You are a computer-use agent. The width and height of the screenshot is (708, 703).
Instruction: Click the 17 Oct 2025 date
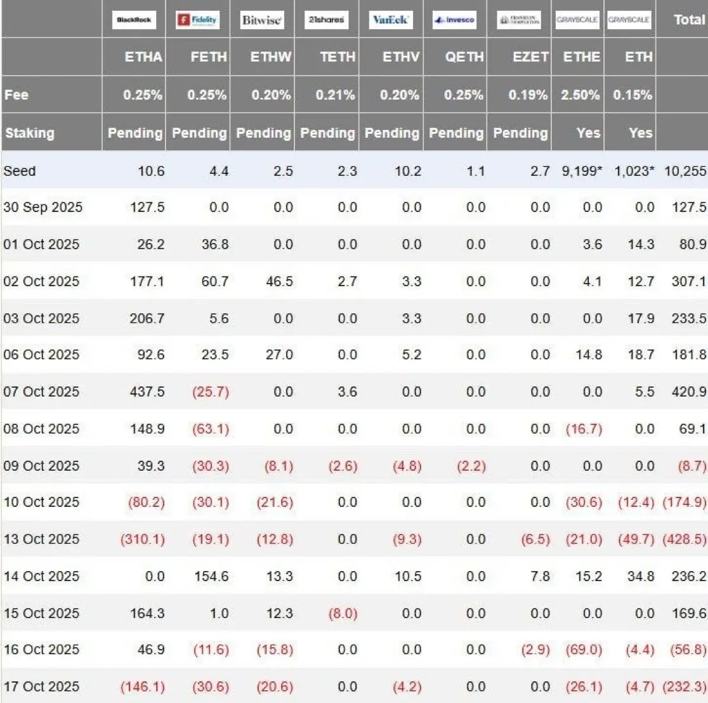coord(41,687)
